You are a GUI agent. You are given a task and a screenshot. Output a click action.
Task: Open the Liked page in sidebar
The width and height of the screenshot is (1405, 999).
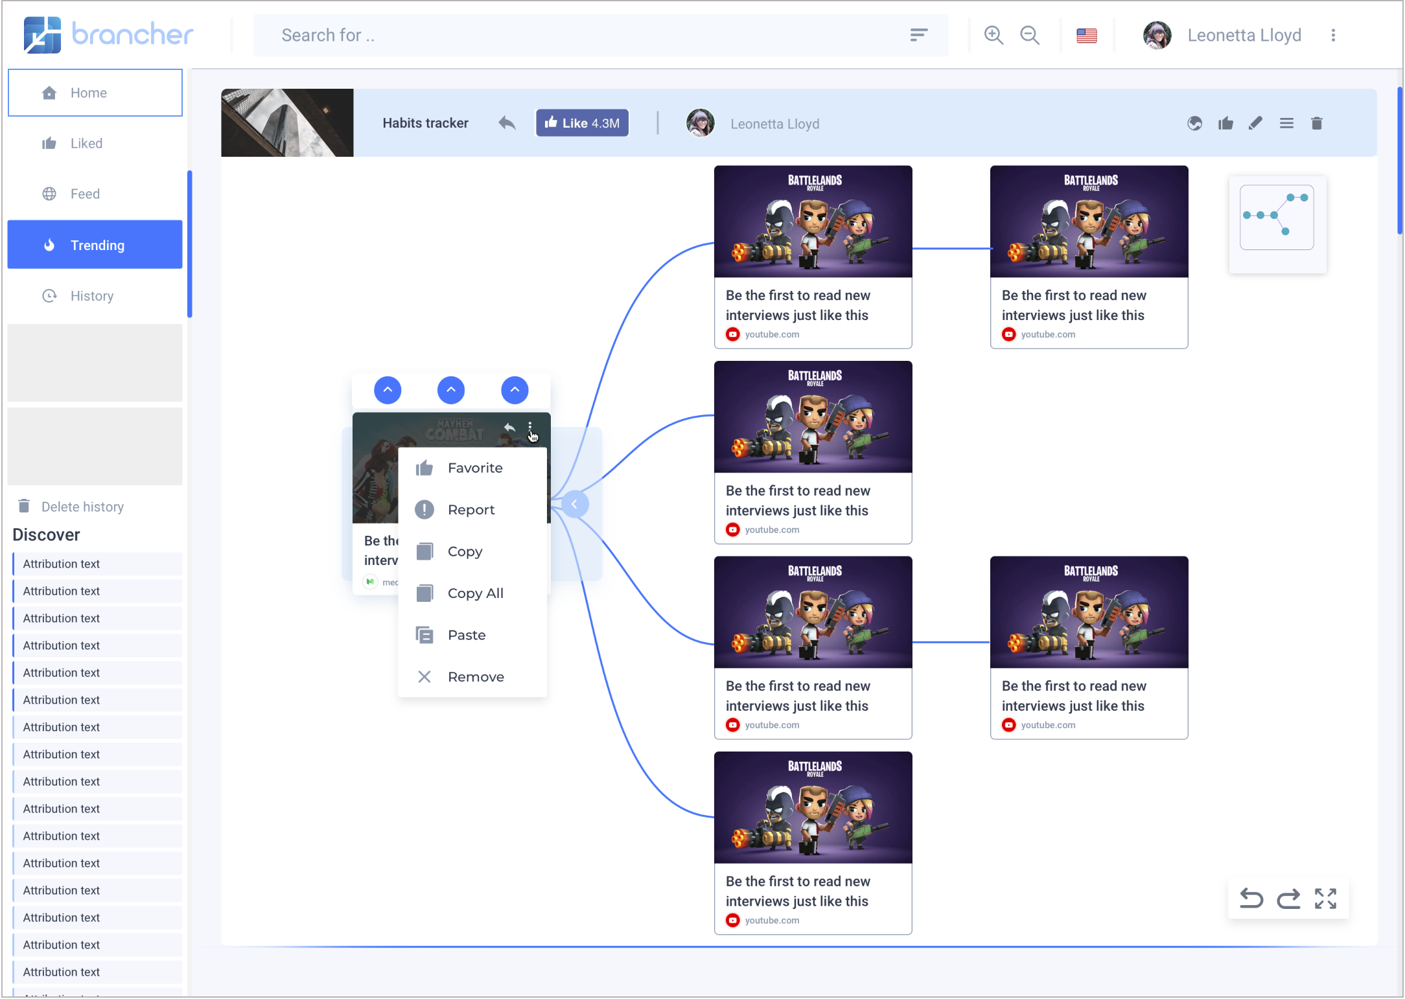[x=86, y=143]
